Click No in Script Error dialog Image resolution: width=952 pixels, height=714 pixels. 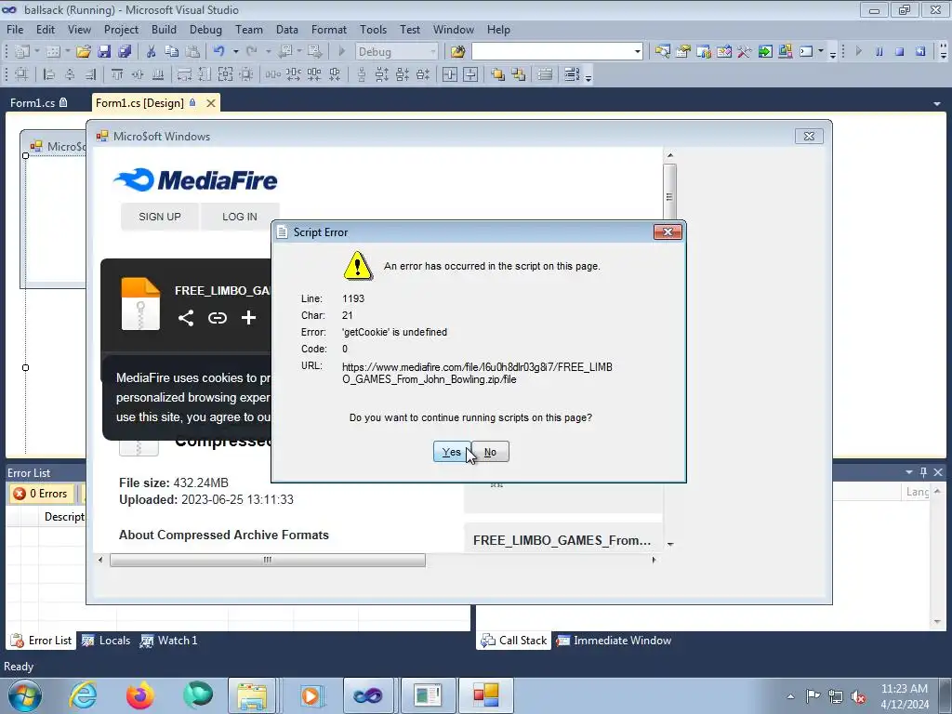tap(491, 452)
